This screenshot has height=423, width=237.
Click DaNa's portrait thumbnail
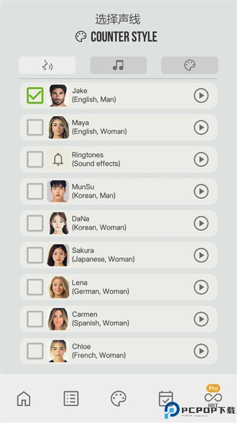click(x=58, y=223)
